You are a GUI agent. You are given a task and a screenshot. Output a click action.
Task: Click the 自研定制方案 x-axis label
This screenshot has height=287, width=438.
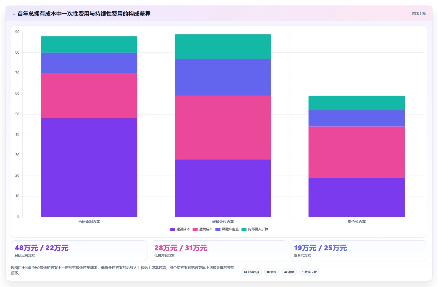[x=89, y=222]
